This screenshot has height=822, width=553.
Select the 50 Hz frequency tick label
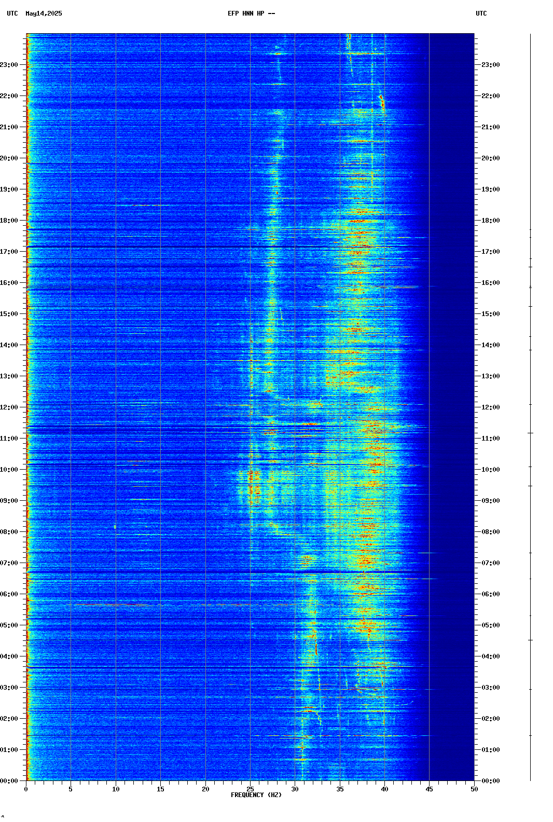(x=474, y=789)
